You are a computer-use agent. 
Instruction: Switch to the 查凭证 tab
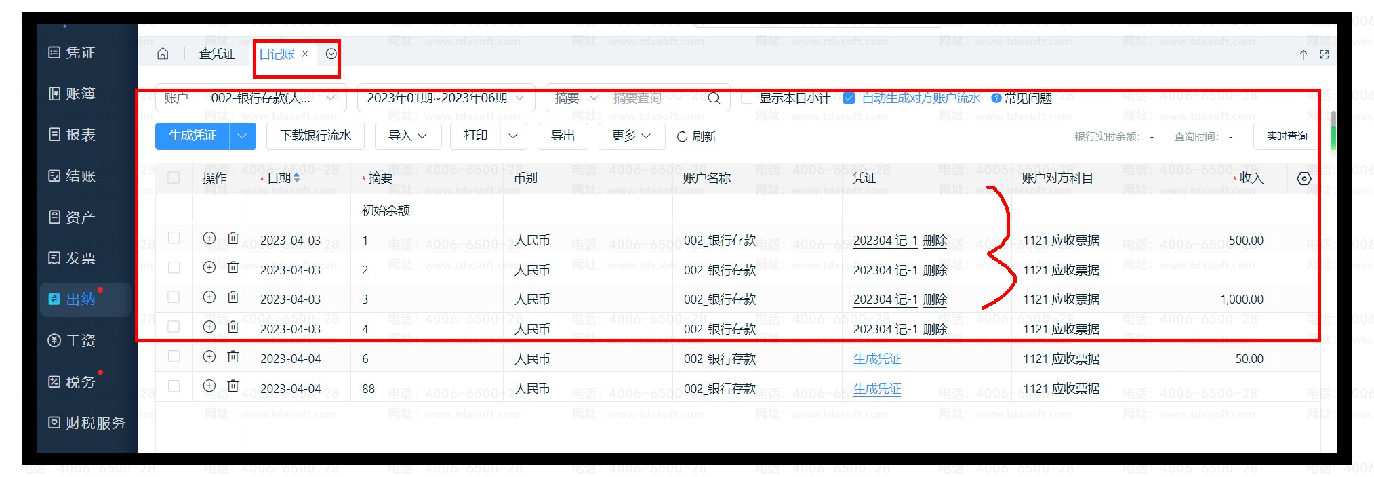217,54
